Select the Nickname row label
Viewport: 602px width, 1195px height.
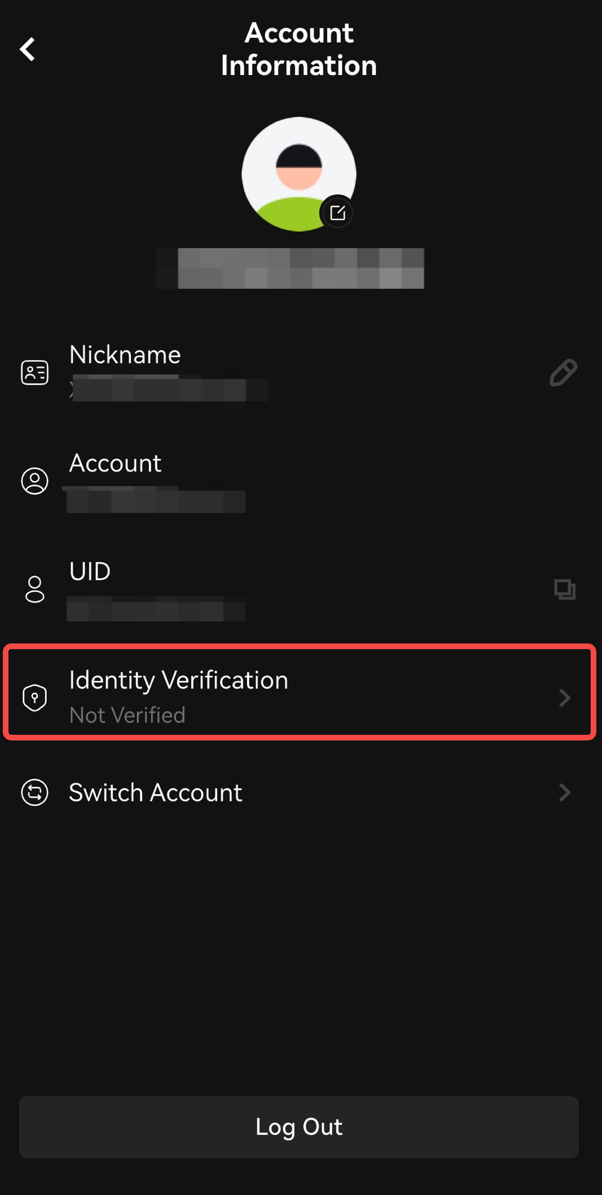click(x=125, y=355)
